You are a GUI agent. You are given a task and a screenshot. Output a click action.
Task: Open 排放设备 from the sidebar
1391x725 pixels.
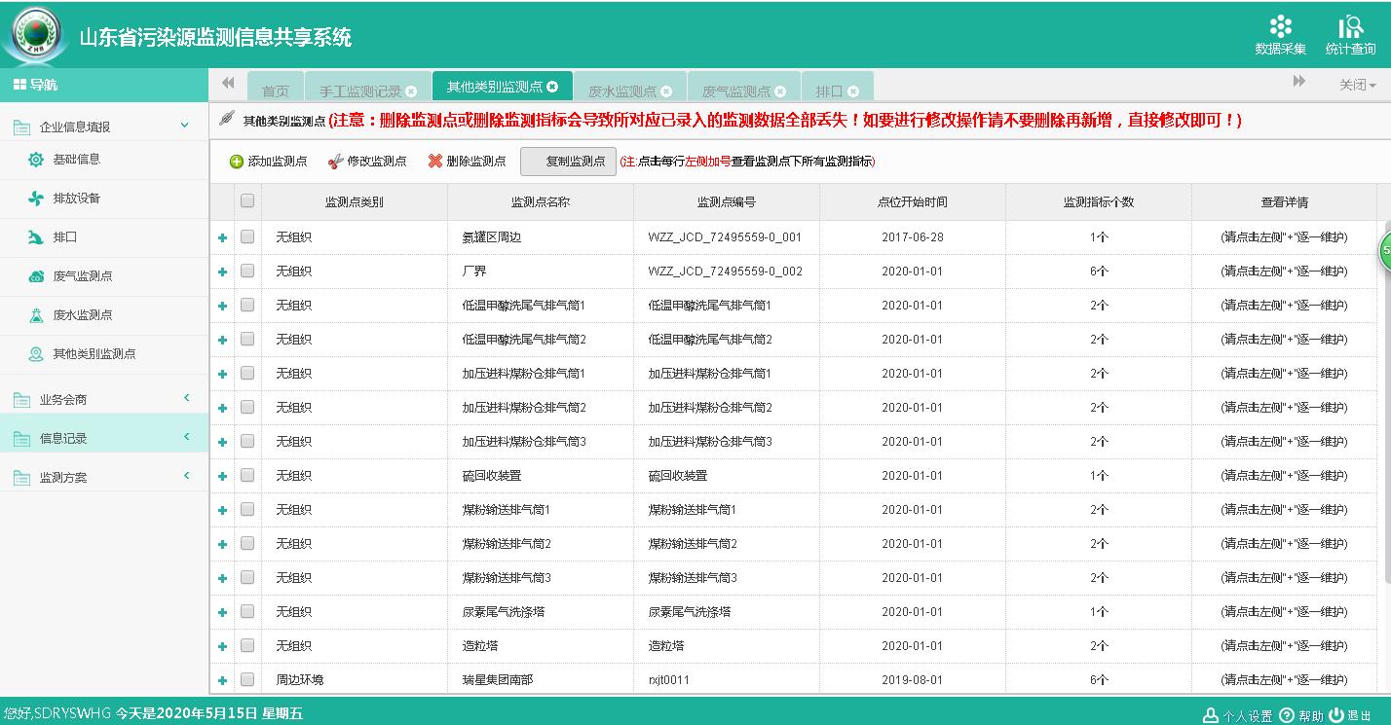point(76,199)
